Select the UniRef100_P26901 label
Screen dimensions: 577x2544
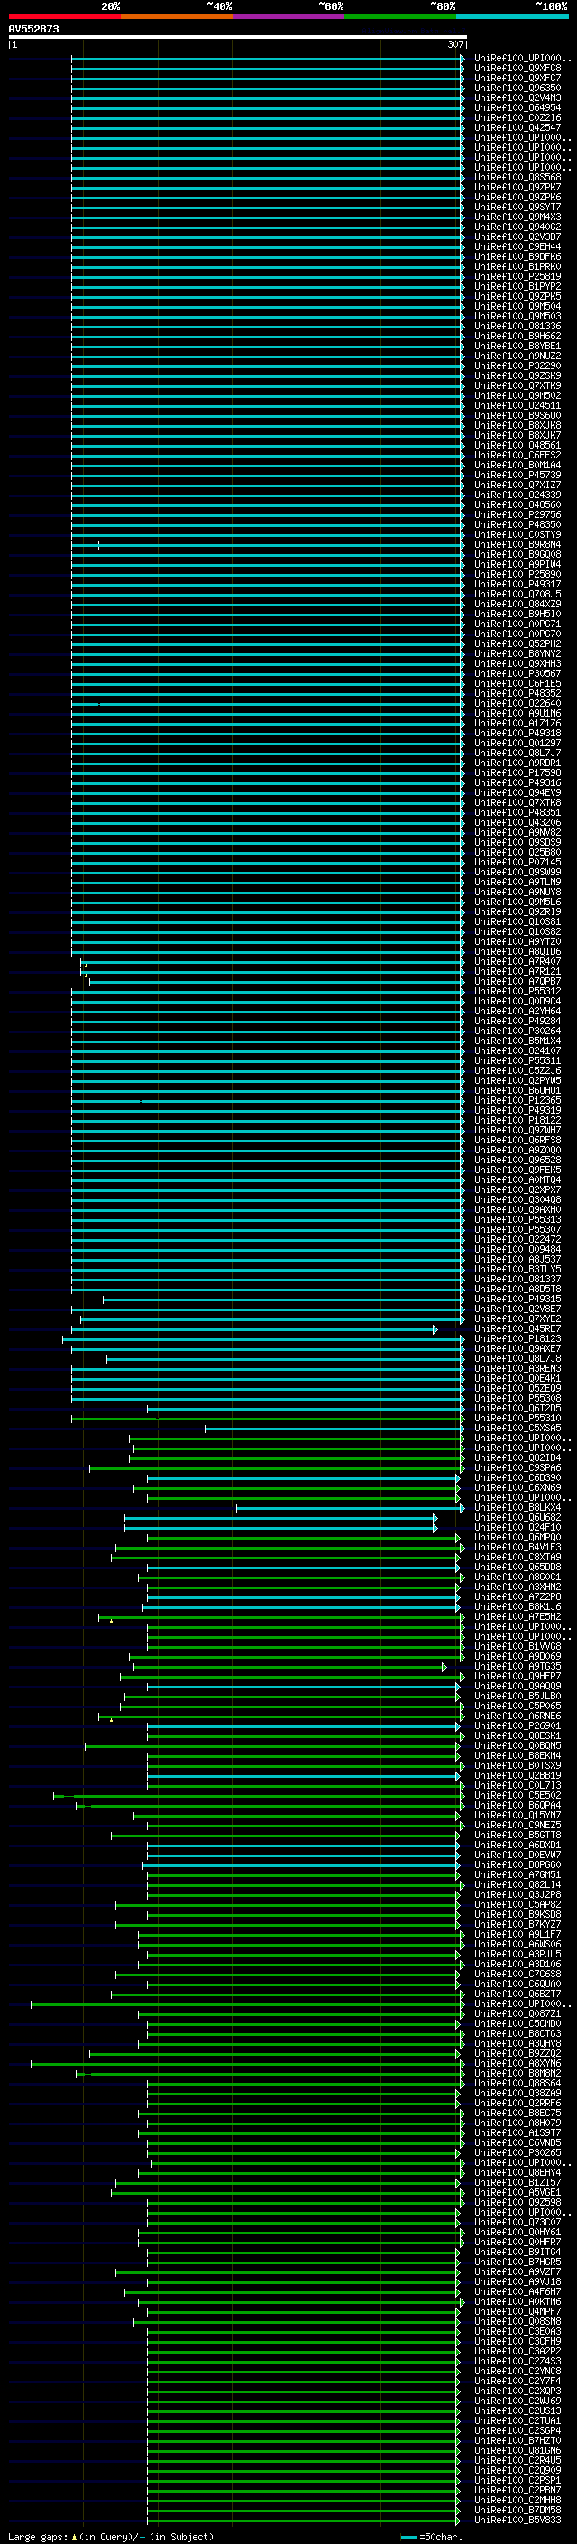(x=517, y=1726)
